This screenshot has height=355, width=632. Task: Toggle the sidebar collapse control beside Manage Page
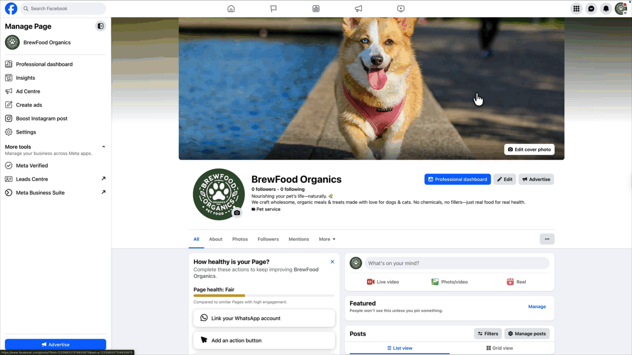pyautogui.click(x=101, y=26)
